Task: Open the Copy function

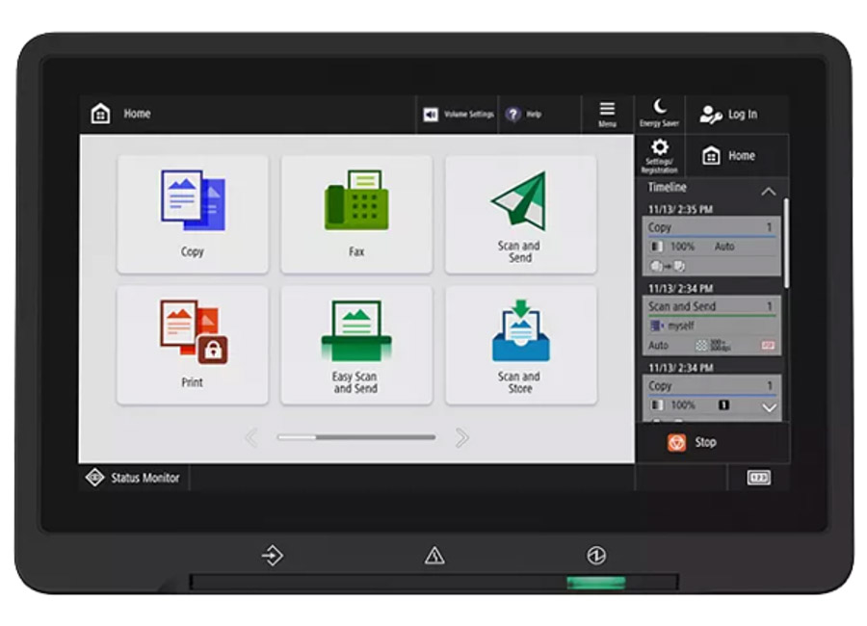Action: pos(193,214)
